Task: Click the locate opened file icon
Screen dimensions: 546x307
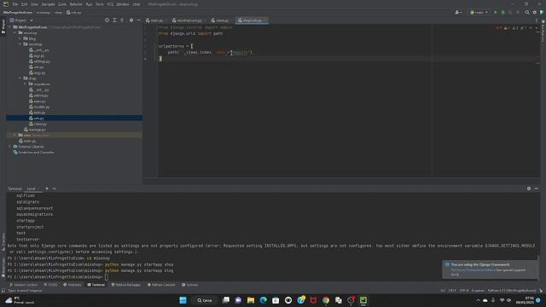Action: pos(107,20)
